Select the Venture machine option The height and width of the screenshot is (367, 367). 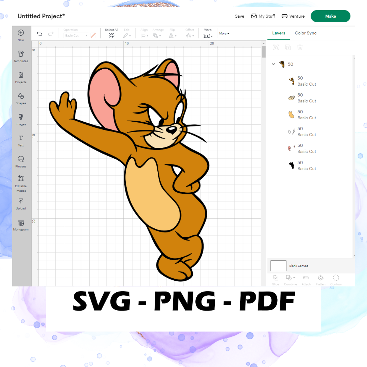(293, 16)
